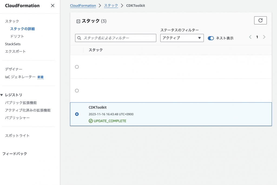Click the UPDATE_COMPLETE status check icon
Viewport: 277px width, 185px height.
pyautogui.click(x=91, y=121)
